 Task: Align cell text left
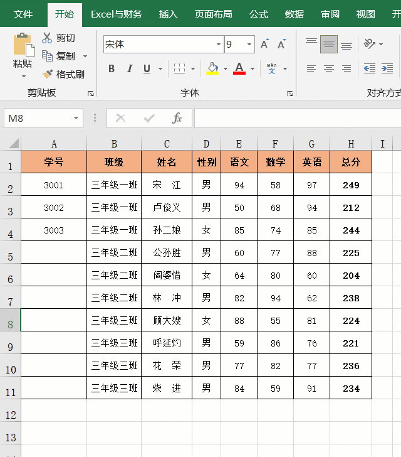click(311, 68)
